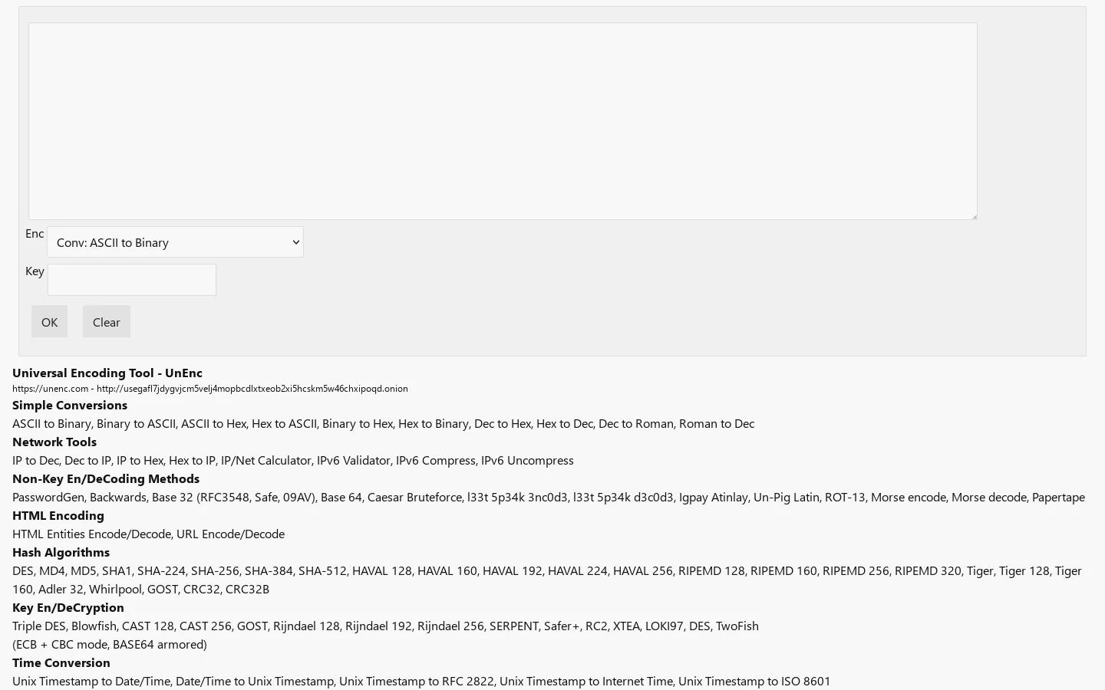Click the OK button

(x=49, y=322)
